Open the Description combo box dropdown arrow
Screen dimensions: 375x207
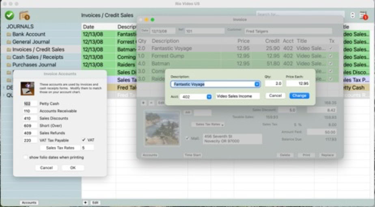pos(257,84)
